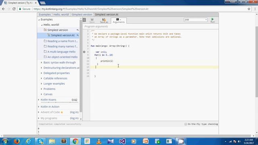Click line 11 println(i) in the editor
The height and width of the screenshot is (145, 258).
(x=107, y=61)
